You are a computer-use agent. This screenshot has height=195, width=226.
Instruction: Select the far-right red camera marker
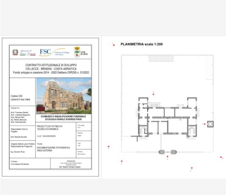[221, 157]
